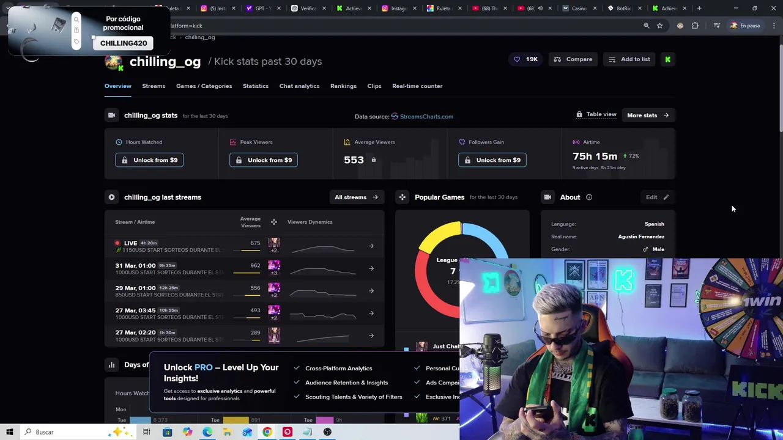
Task: Edit the About section
Action: click(x=658, y=197)
